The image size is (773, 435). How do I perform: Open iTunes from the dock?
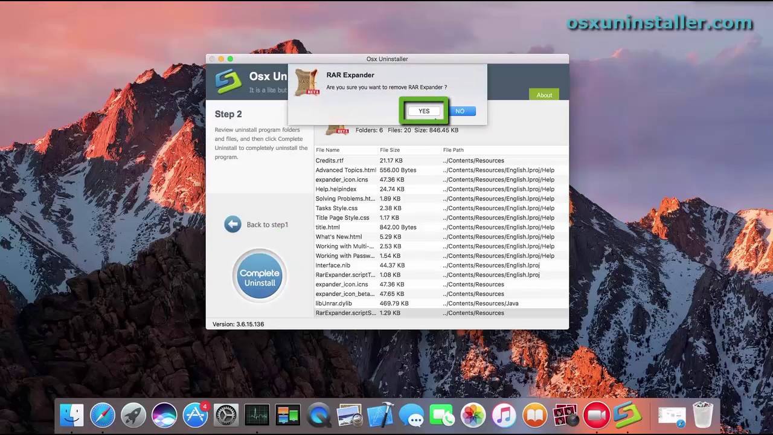(504, 416)
